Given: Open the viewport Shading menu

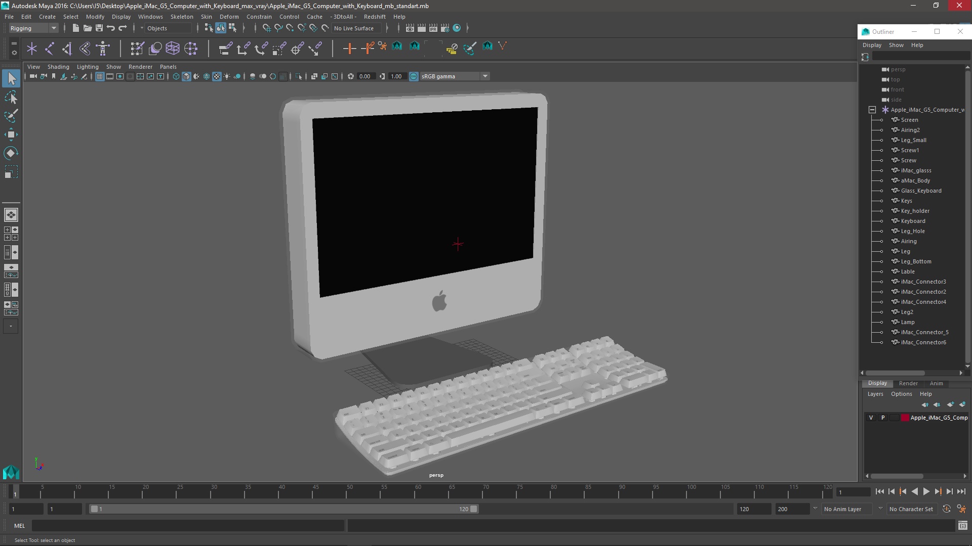Looking at the screenshot, I should (58, 67).
